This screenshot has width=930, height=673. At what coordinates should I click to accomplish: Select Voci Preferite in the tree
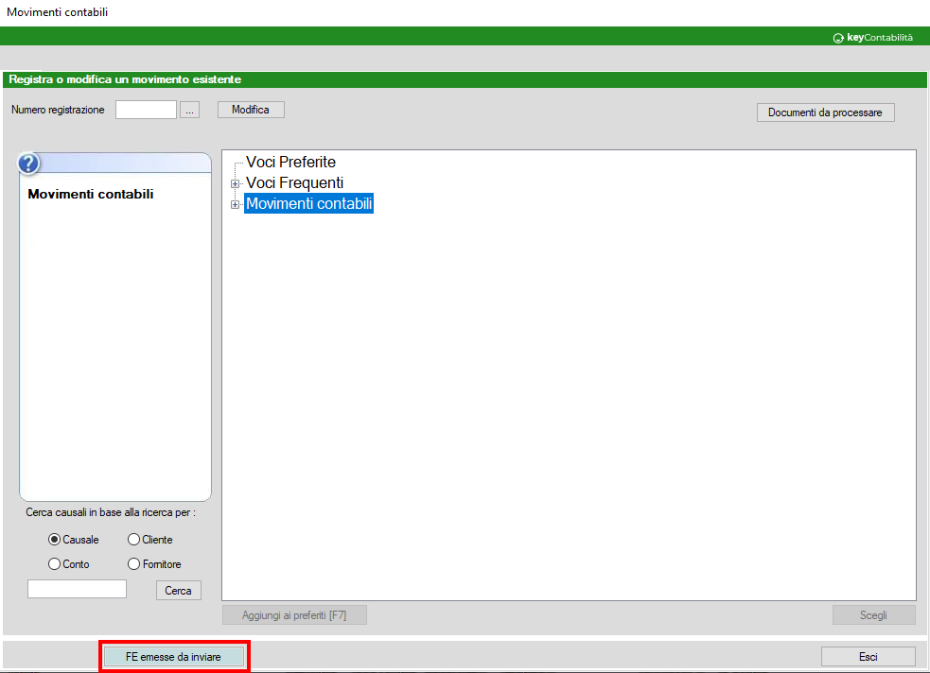coord(290,162)
